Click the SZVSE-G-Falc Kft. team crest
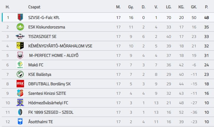The height and width of the screenshot is (127, 214). click(x=20, y=17)
